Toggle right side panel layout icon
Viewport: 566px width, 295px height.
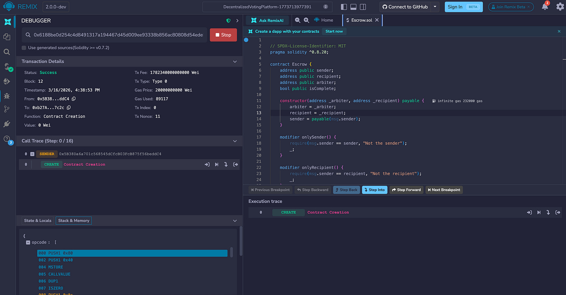click(x=363, y=7)
